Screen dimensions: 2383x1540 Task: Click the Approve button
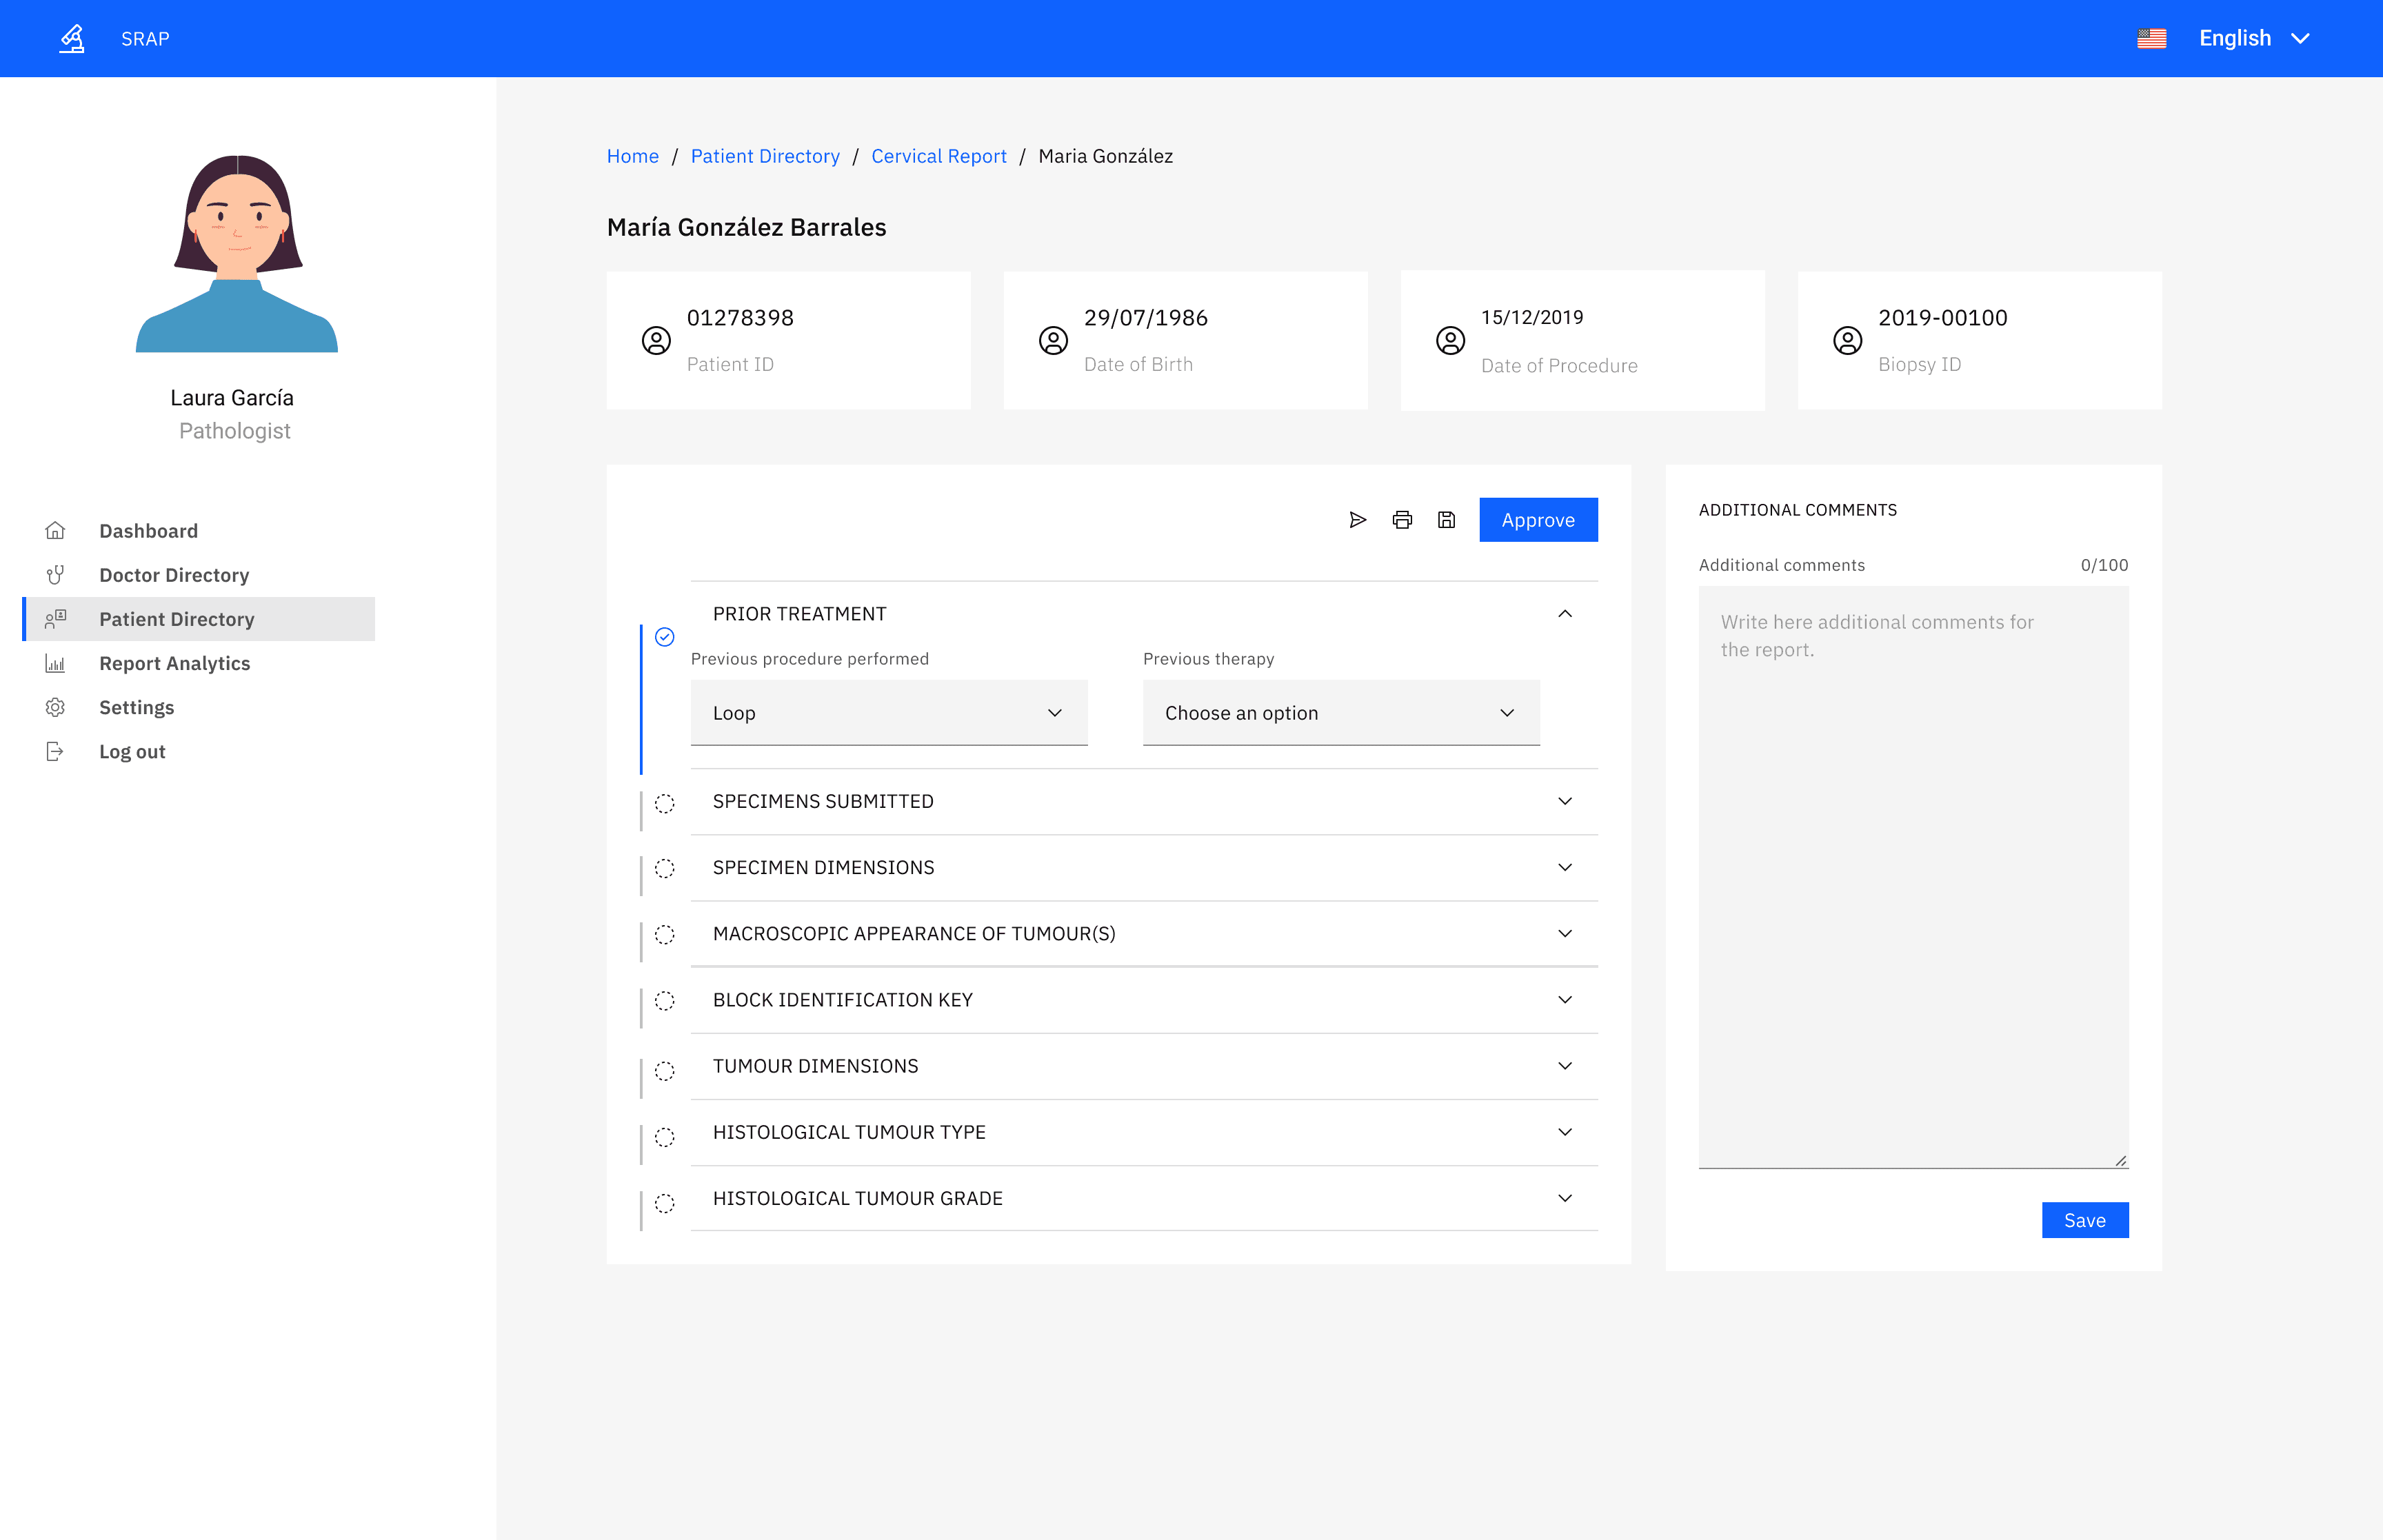(x=1538, y=520)
